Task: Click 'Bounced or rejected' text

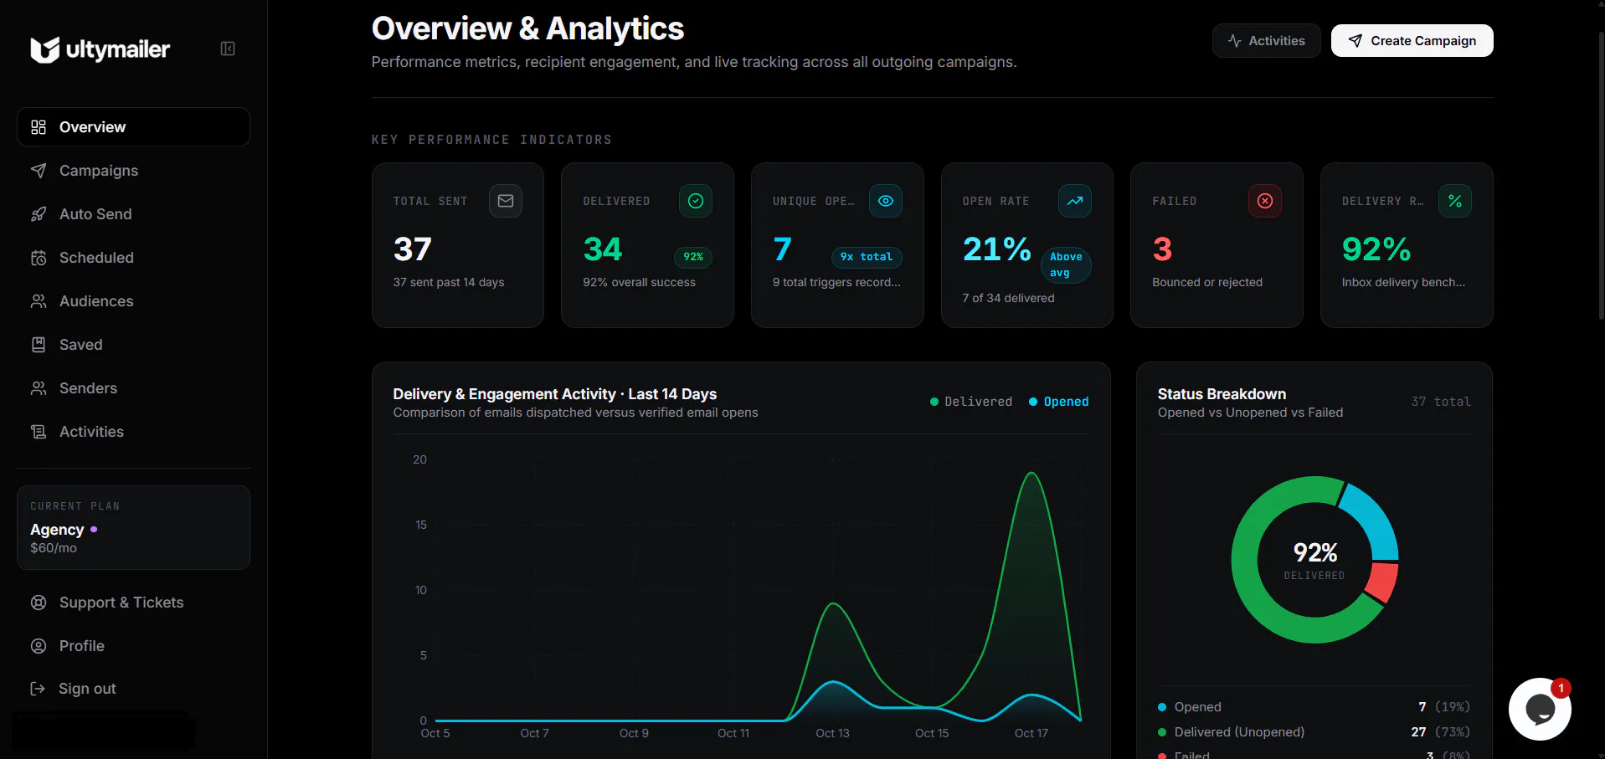Action: tap(1207, 282)
